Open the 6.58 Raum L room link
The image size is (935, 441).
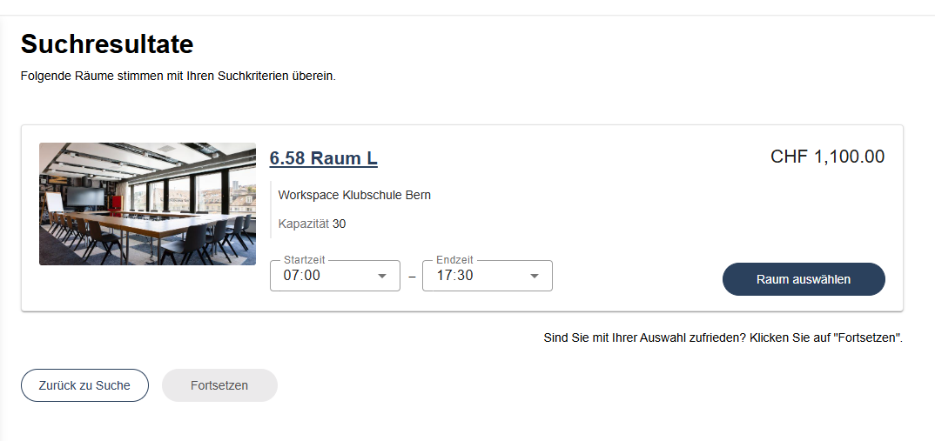[323, 158]
